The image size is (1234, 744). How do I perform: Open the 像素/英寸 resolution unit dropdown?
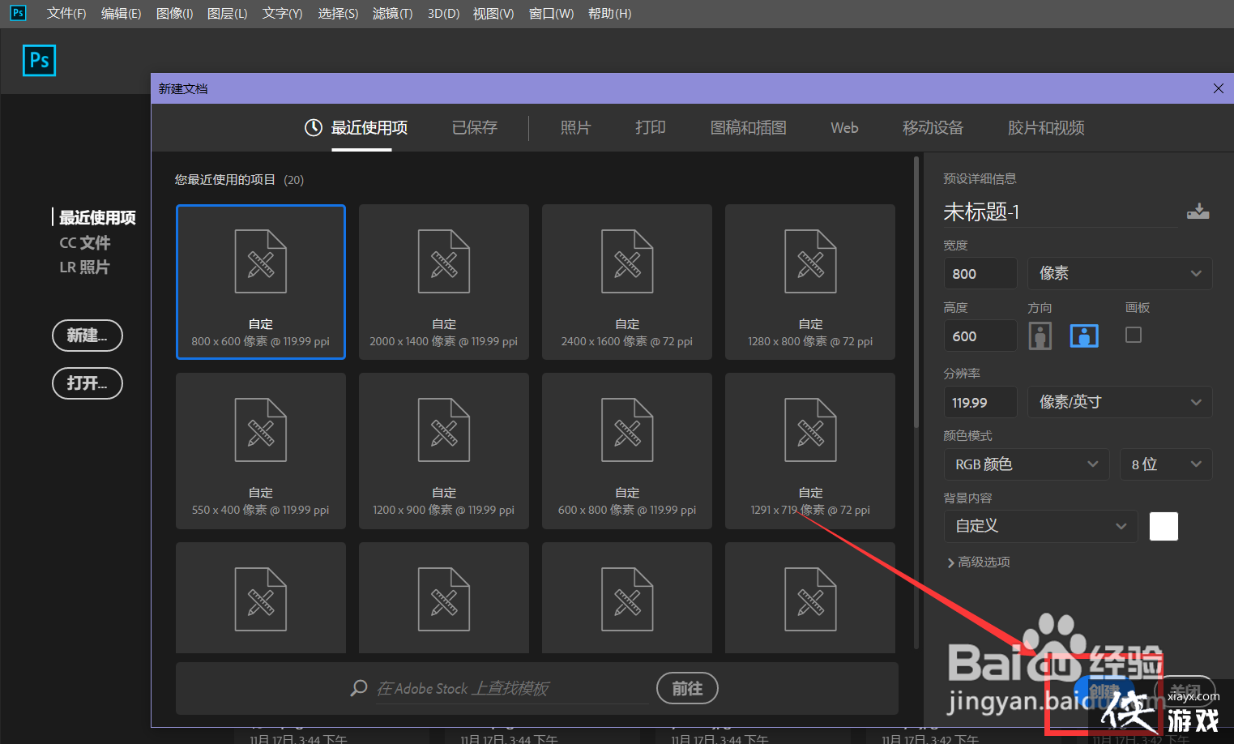(1119, 402)
